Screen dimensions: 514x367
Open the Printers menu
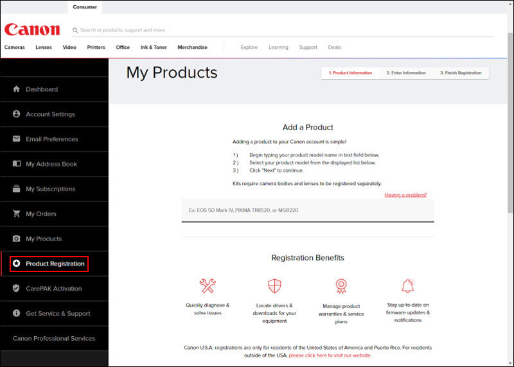click(96, 47)
